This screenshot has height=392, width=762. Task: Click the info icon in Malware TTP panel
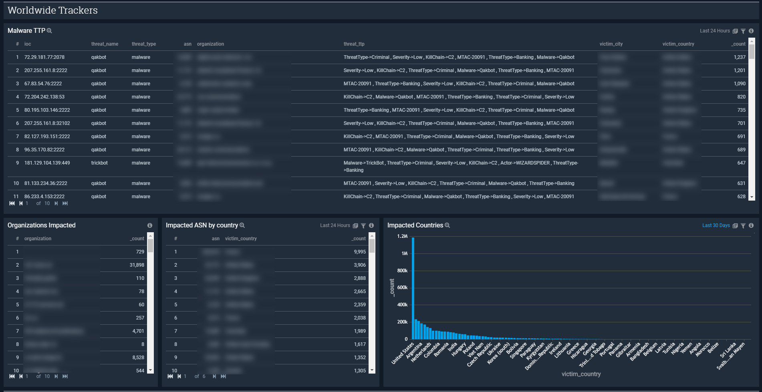[751, 31]
